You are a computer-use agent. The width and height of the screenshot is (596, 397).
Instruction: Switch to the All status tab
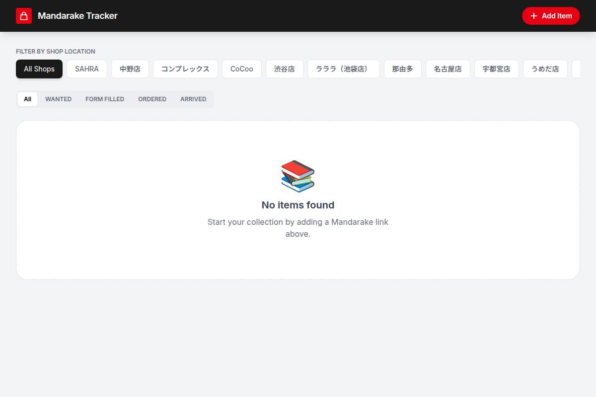(27, 99)
